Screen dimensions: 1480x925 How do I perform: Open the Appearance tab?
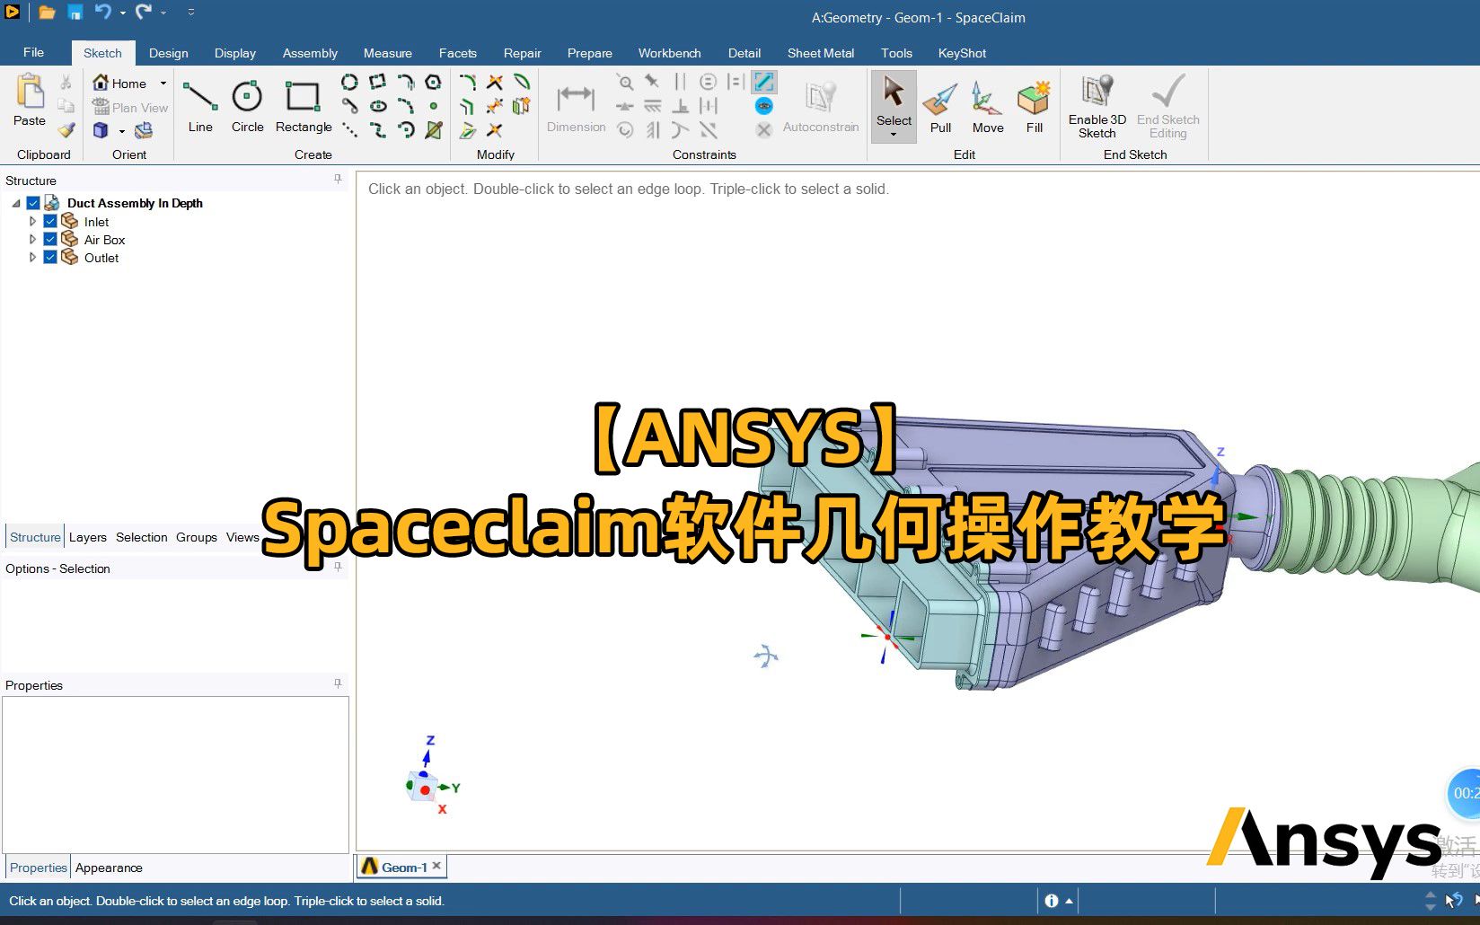(109, 868)
